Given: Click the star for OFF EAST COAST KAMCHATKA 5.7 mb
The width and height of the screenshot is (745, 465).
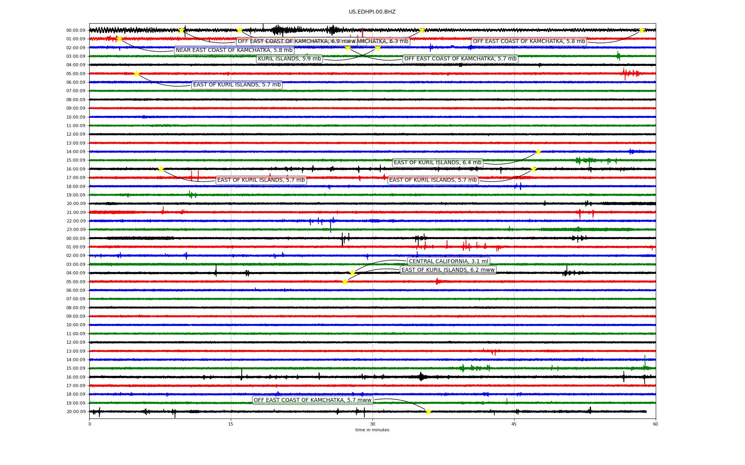Looking at the screenshot, I should [x=348, y=48].
